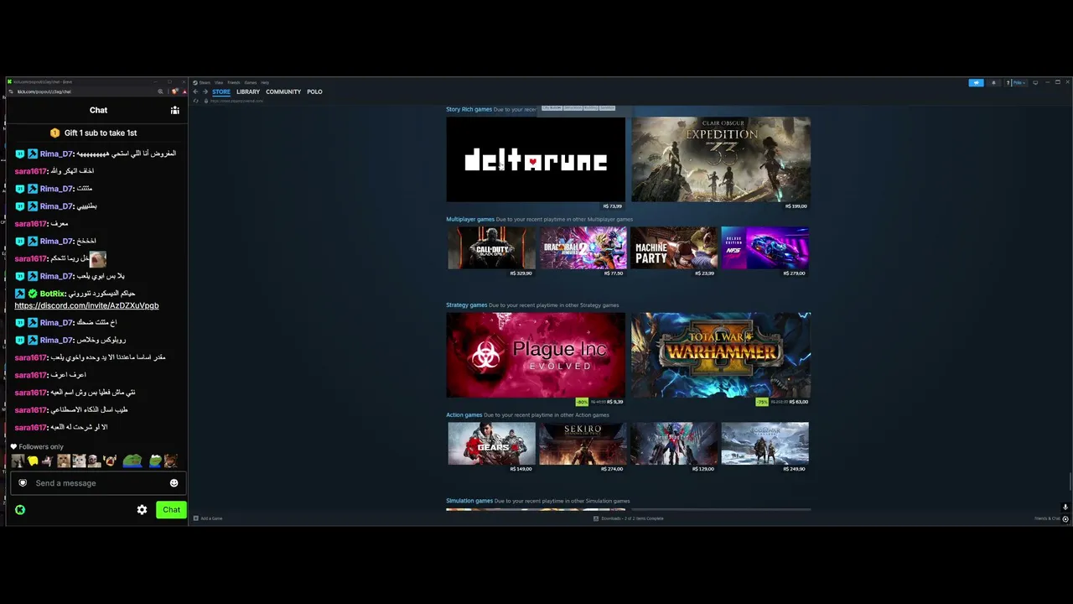Go forward in Steam navigation

[x=205, y=91]
